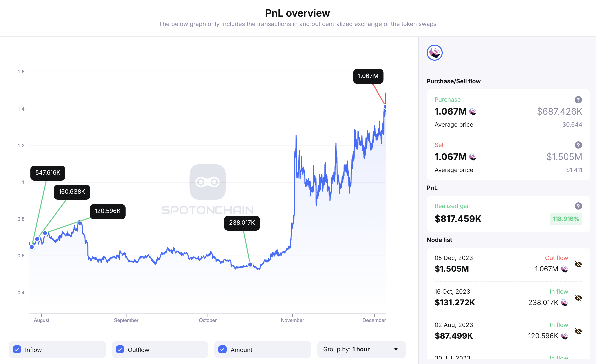
Task: Click the 1.067M annotation on the chart
Action: coord(368,76)
